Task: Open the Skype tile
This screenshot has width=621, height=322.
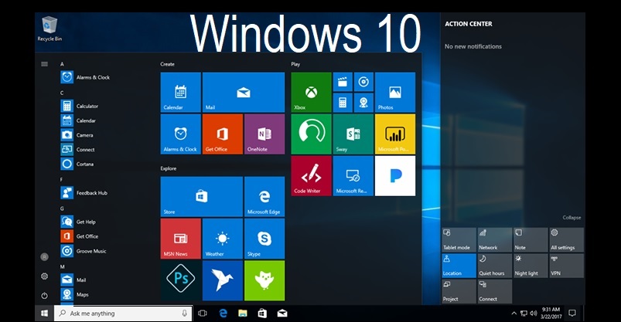Action: click(264, 239)
